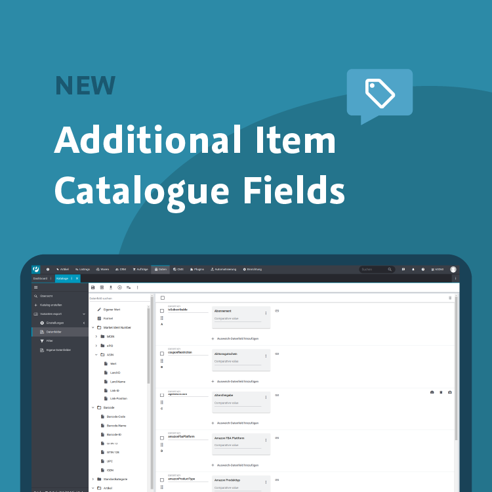Click Ausweich-Datenfeld hinzufügen under Altersfreigabe

(235, 423)
